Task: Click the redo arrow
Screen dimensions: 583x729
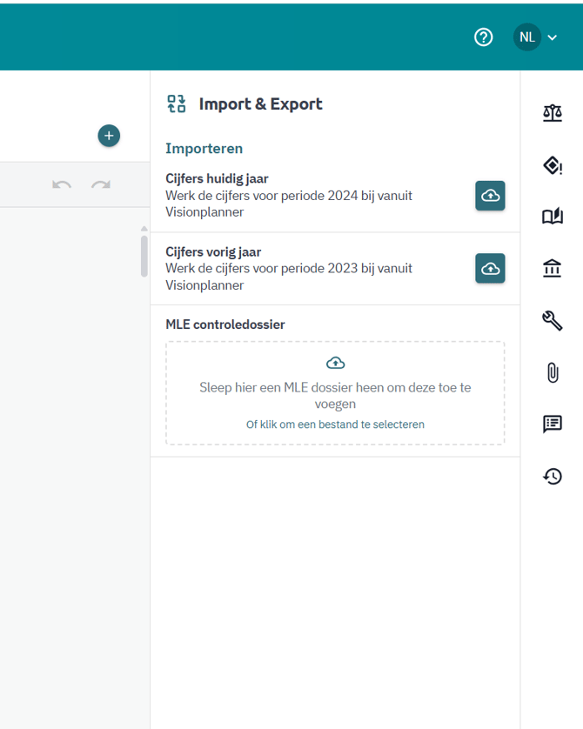Action: [100, 184]
